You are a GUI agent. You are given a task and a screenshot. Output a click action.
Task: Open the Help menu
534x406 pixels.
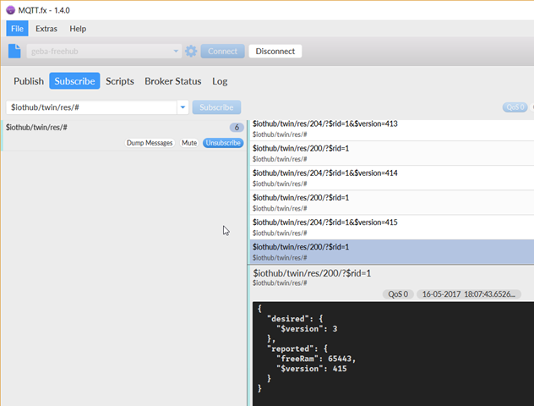78,29
